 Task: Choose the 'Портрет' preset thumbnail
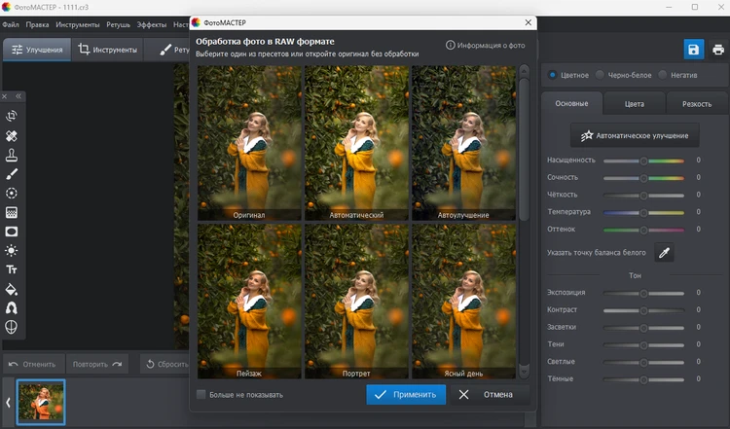click(356, 301)
